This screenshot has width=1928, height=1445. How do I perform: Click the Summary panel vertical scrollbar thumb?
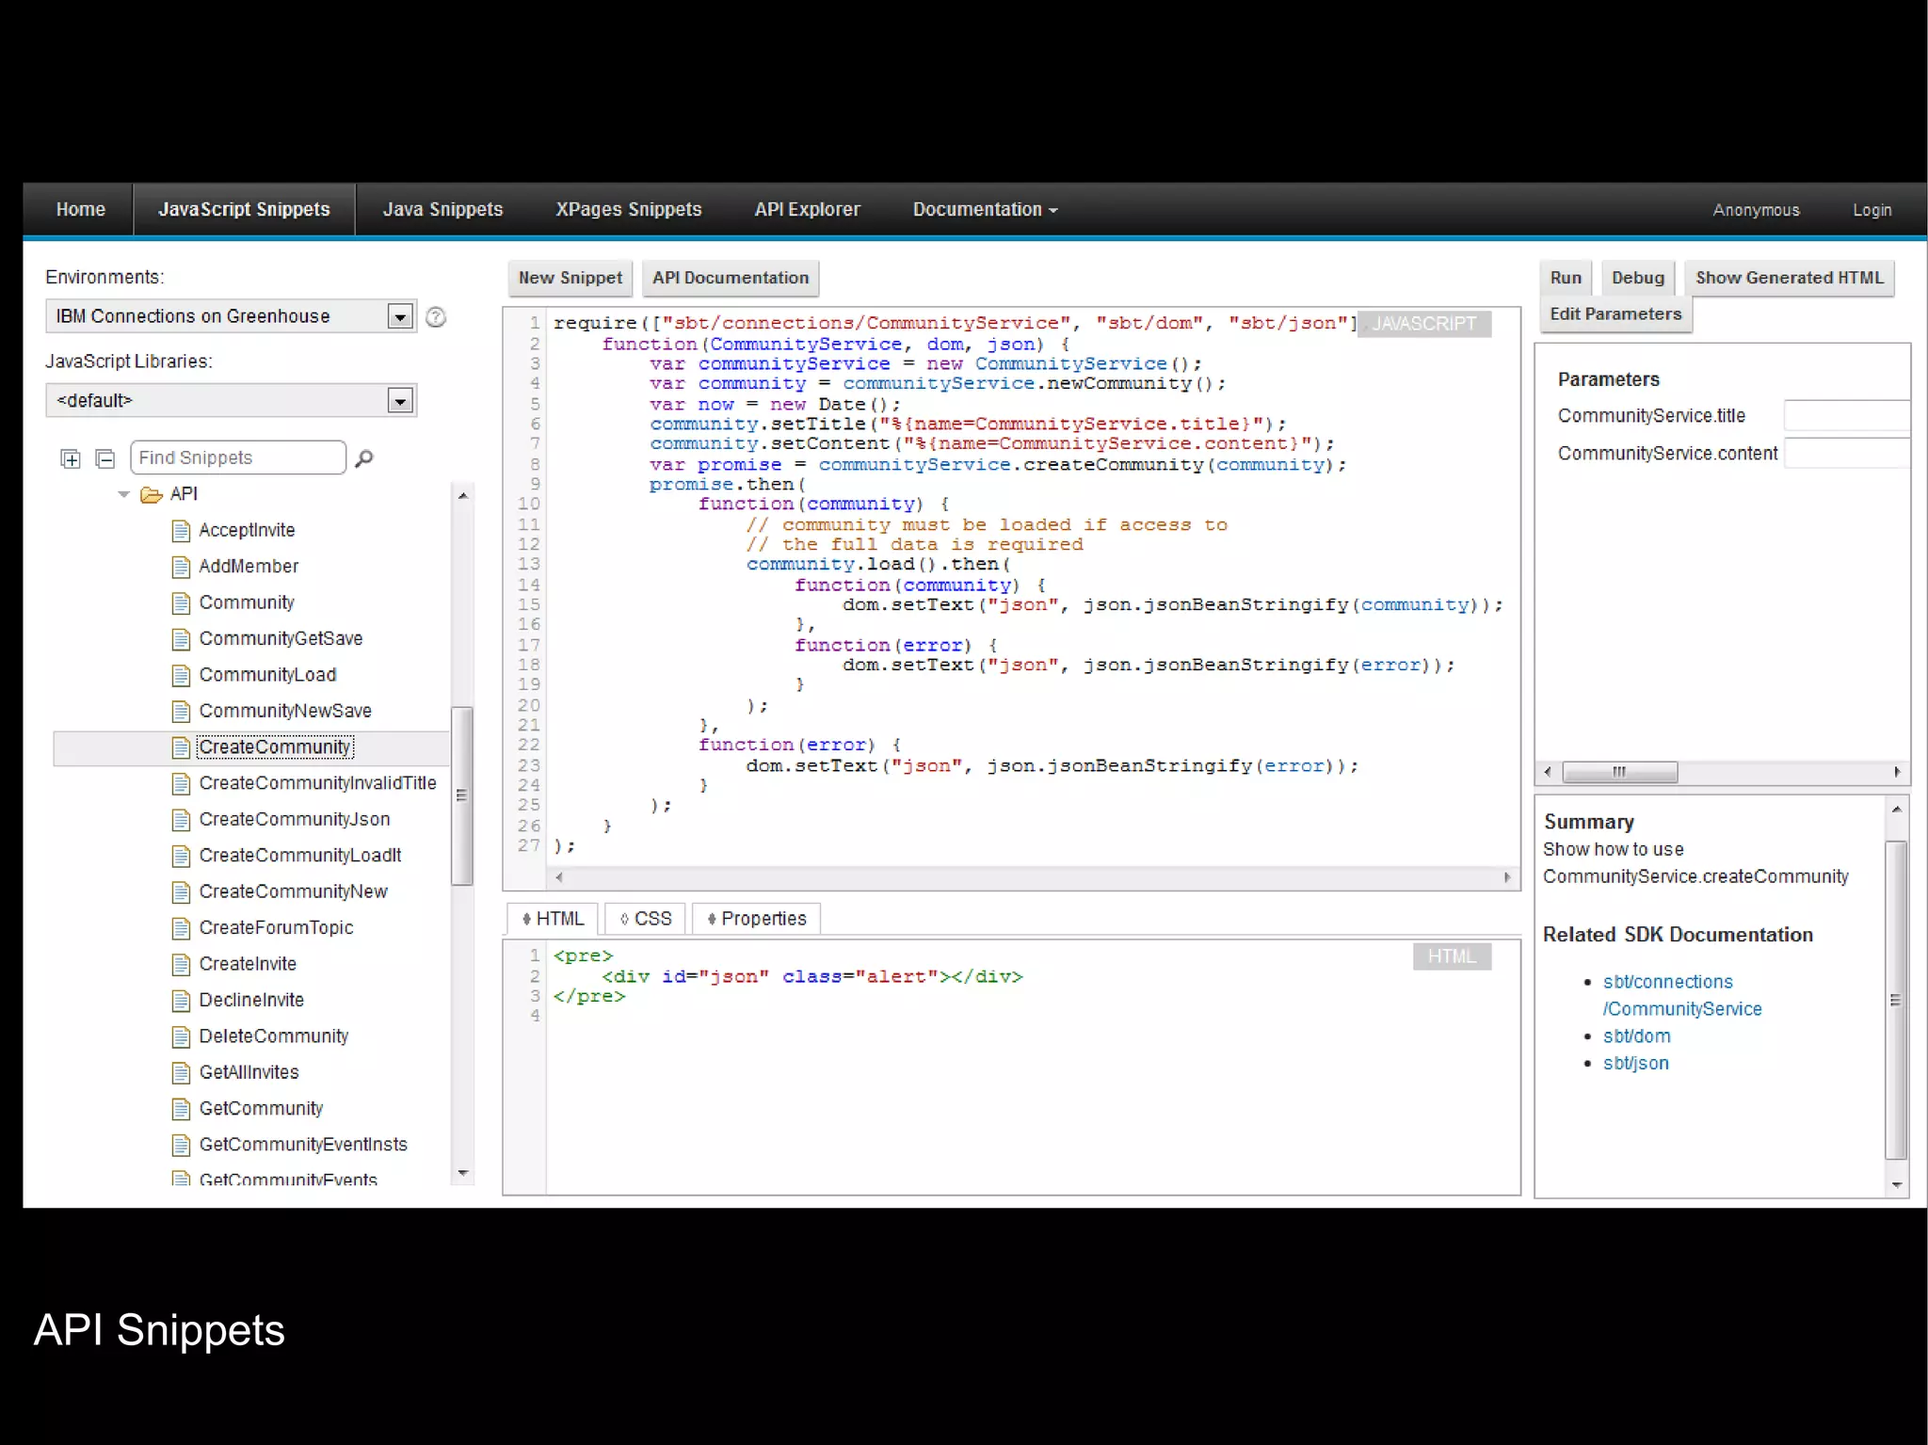point(1896,1001)
